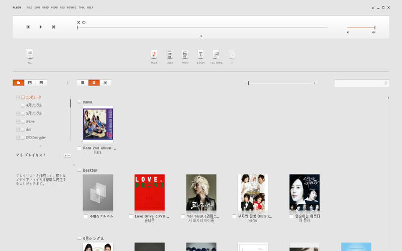The image size is (402, 251).
Task: Check the Yo! Taiji album checkbox
Action: click(183, 216)
